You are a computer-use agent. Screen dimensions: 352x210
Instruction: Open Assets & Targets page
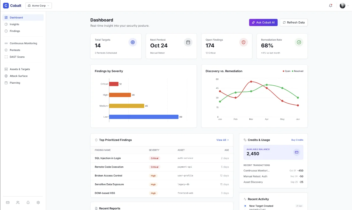click(23, 69)
